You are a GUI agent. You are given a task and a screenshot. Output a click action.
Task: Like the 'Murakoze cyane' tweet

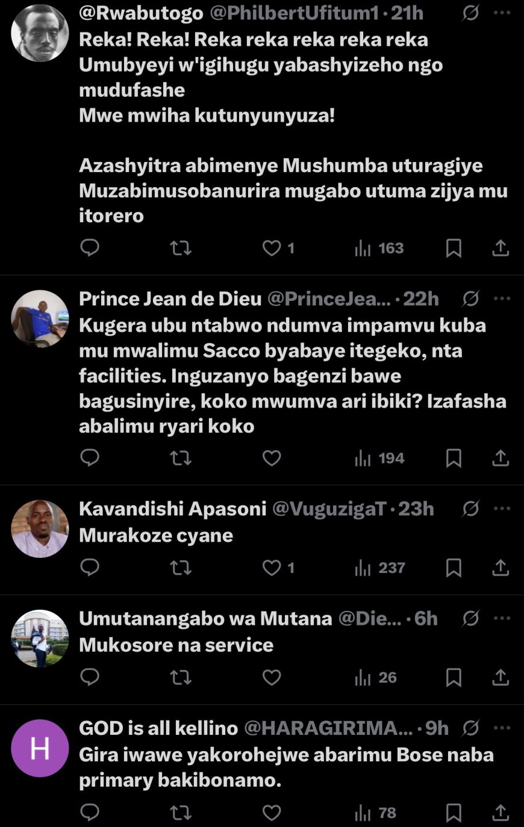(x=272, y=568)
